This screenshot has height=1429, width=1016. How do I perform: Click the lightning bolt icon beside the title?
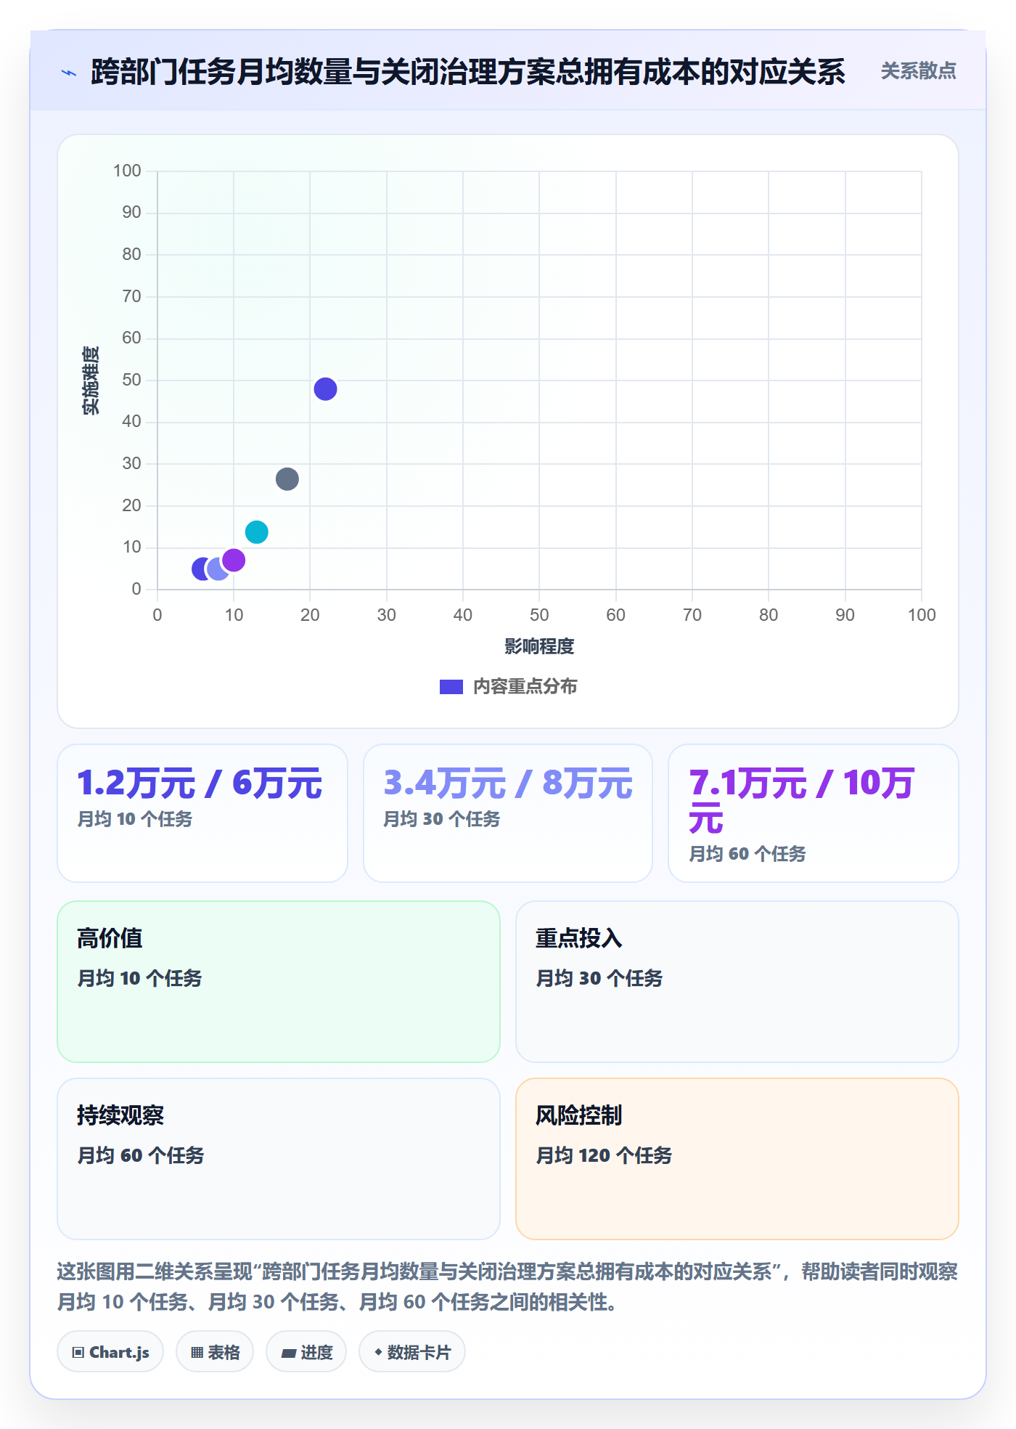coord(69,73)
